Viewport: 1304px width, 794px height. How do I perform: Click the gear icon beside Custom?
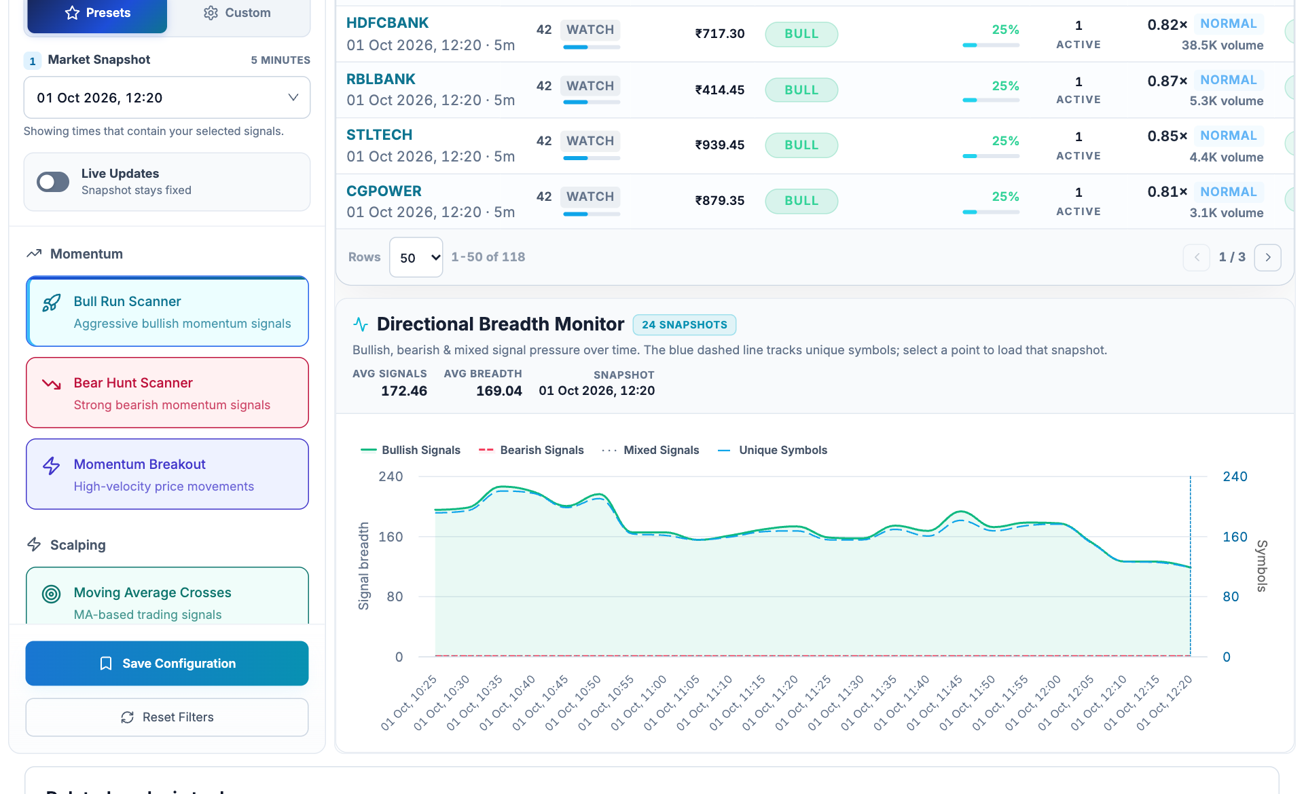tap(211, 13)
